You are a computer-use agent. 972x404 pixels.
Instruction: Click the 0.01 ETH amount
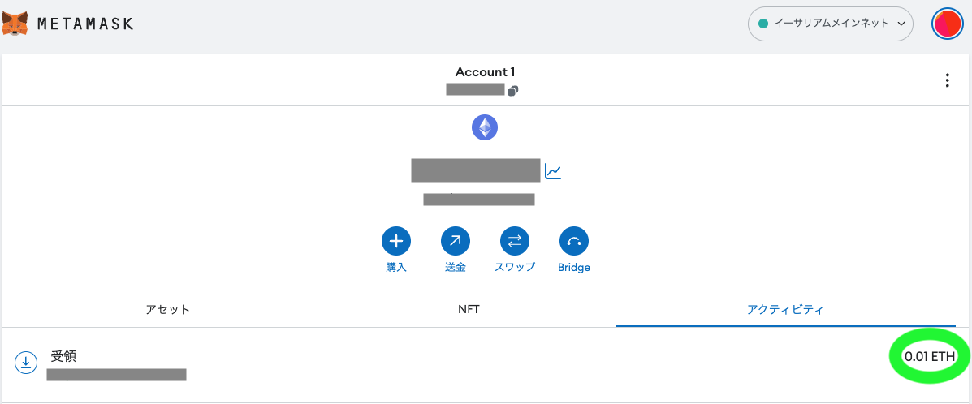(x=929, y=356)
